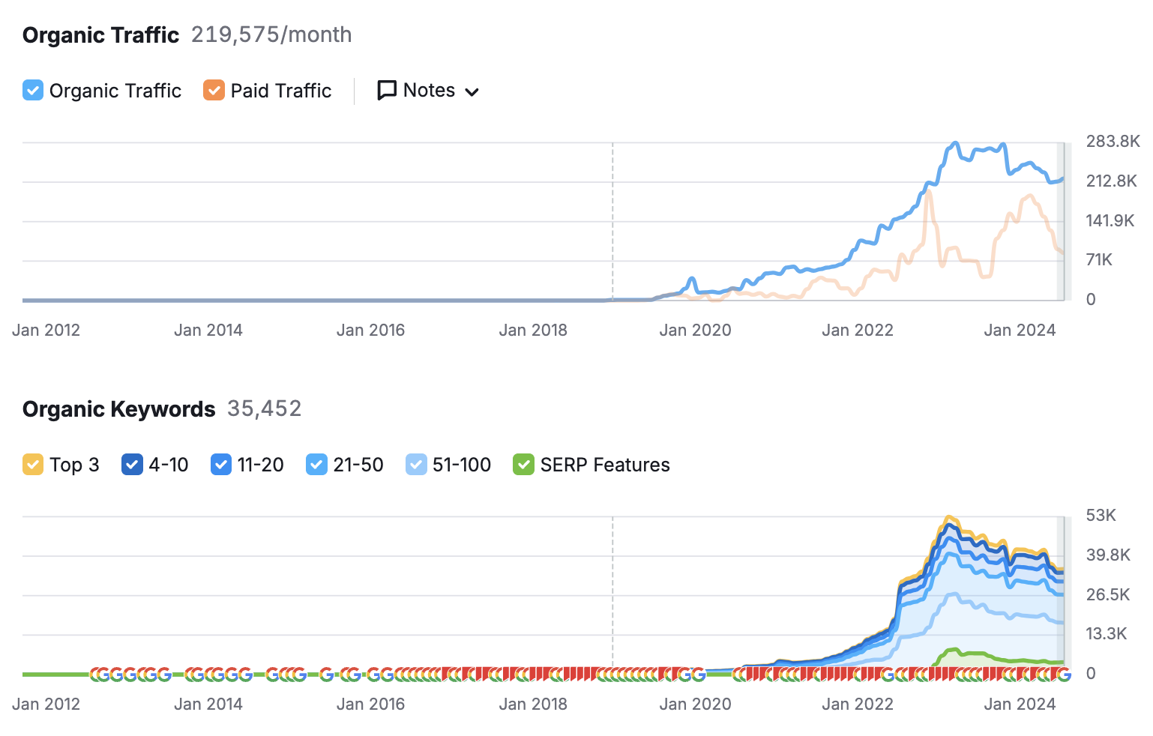This screenshot has height=736, width=1153.
Task: Click the green SERP Features area peak
Action: (954, 650)
